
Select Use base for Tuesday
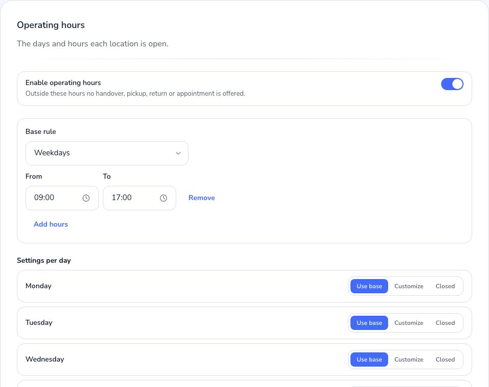[x=369, y=323]
